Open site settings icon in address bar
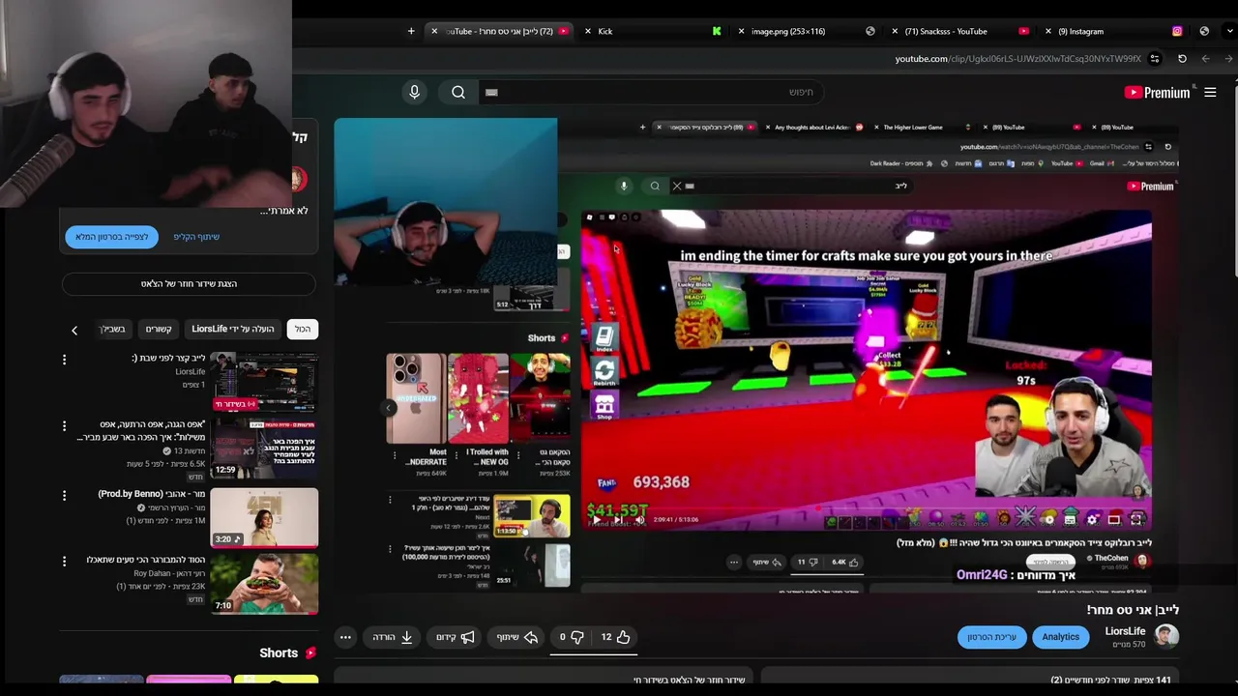The image size is (1238, 696). (1155, 59)
